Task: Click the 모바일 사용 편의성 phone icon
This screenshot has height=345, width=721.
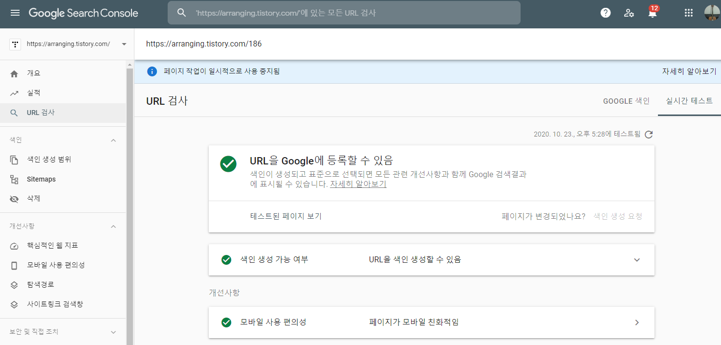Action: click(x=14, y=265)
